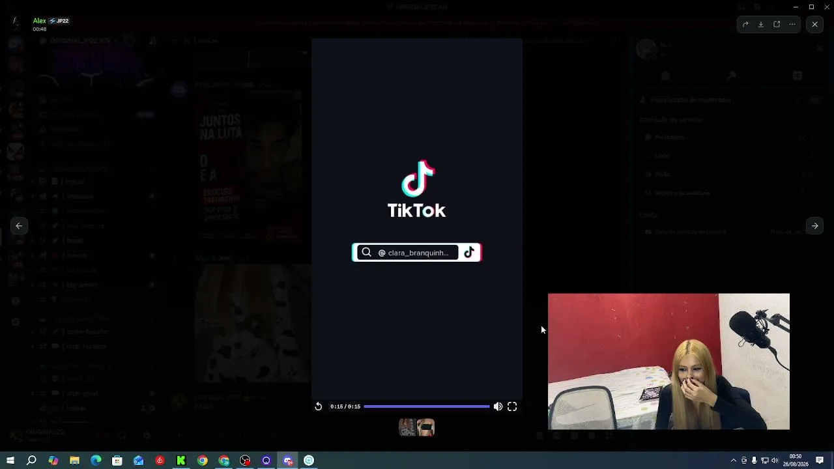834x469 pixels.
Task: Open Windows Search on the taskbar
Action: (x=31, y=461)
